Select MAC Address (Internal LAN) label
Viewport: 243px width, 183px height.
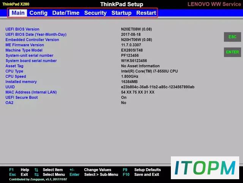pyautogui.click(x=31, y=92)
